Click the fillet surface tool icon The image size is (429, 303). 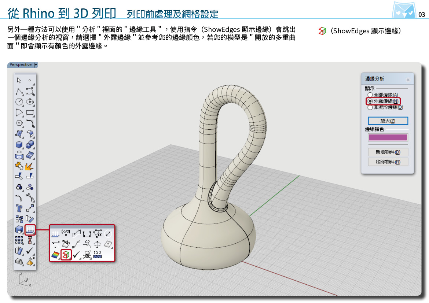pyautogui.click(x=30, y=134)
